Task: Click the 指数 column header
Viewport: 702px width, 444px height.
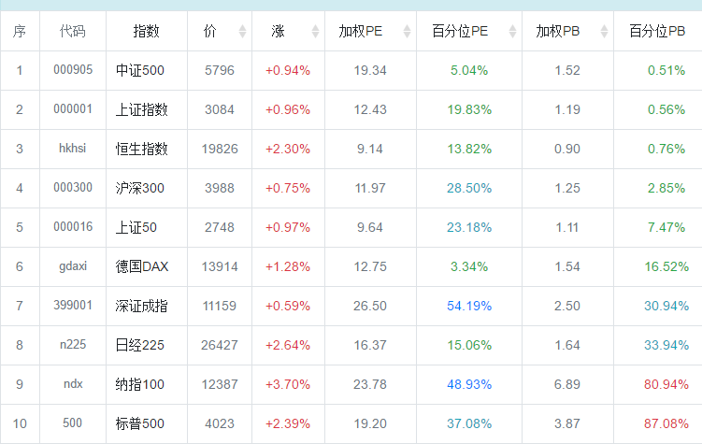Action: pyautogui.click(x=147, y=32)
